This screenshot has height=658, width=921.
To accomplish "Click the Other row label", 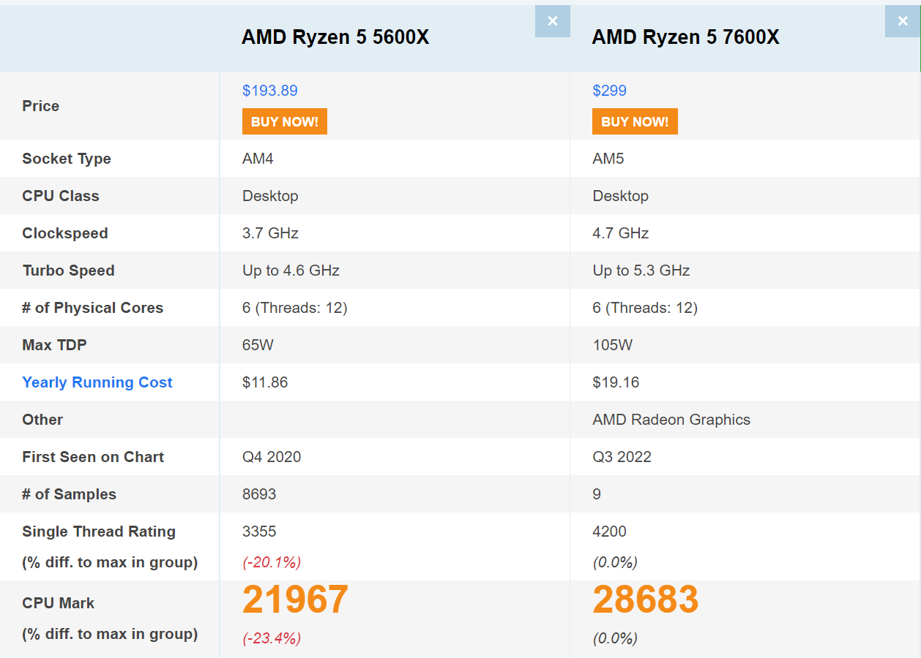I will pos(42,420).
